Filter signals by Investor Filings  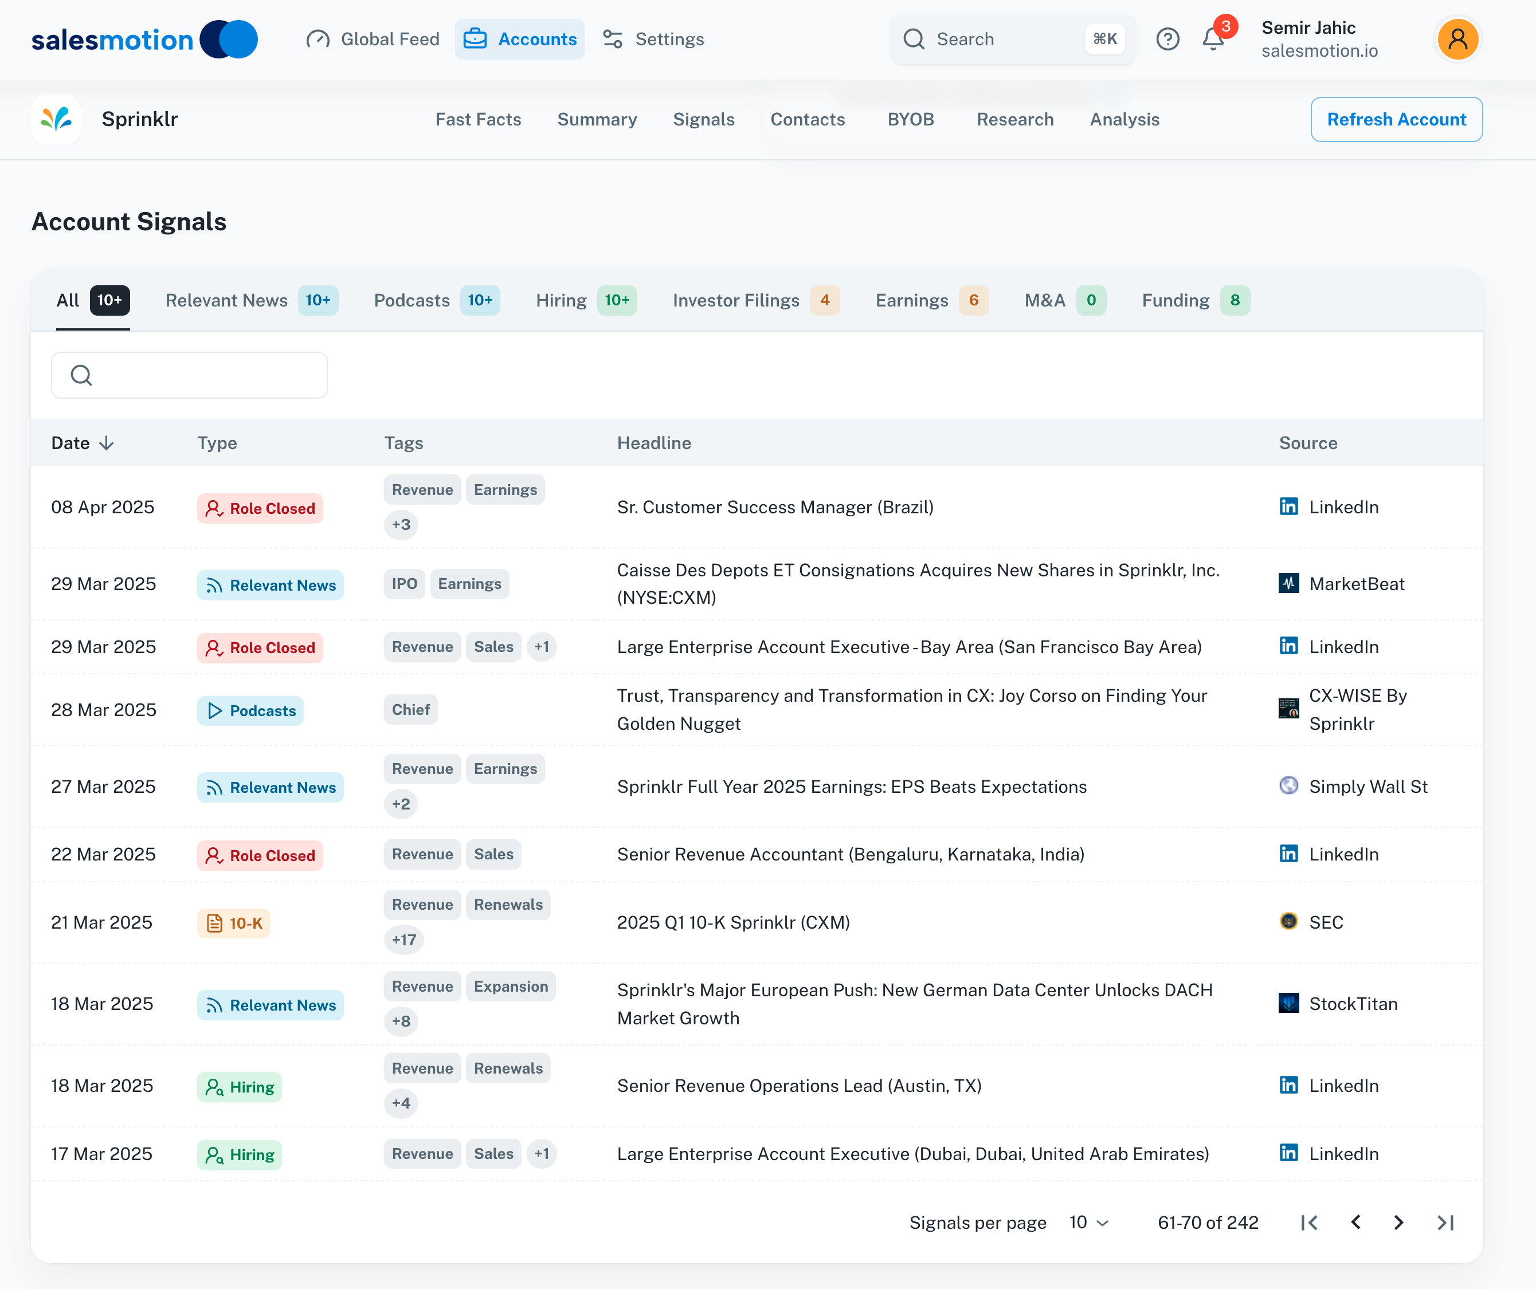[757, 301]
